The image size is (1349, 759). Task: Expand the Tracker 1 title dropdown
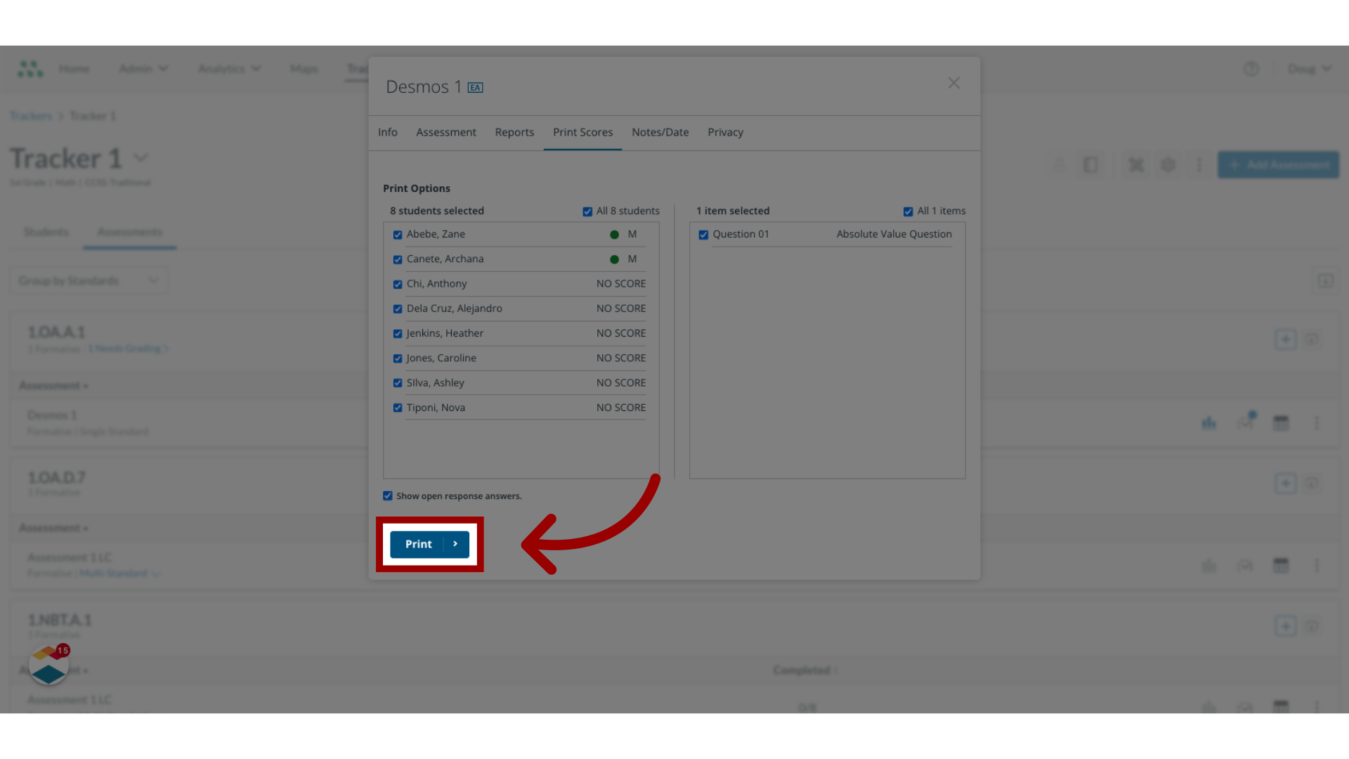(141, 158)
